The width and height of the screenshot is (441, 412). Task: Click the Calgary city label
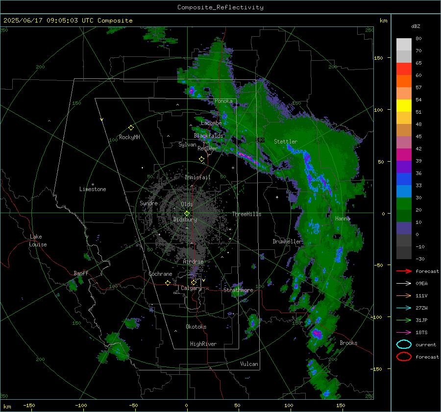191,288
